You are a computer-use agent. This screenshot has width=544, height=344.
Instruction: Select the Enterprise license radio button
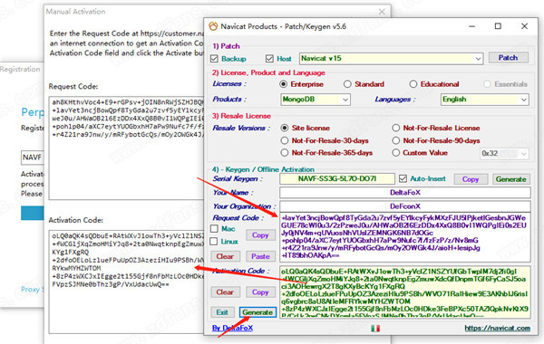pos(284,84)
